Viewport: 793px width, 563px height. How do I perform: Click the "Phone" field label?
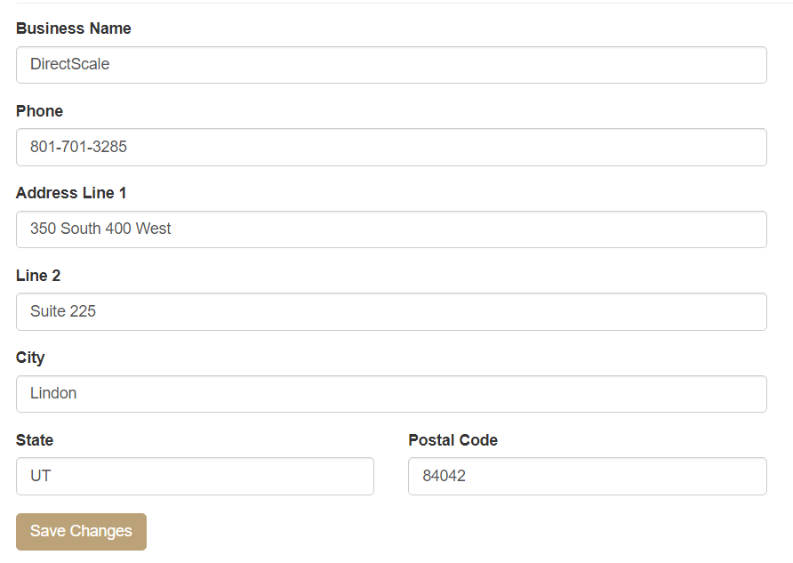pyautogui.click(x=39, y=111)
